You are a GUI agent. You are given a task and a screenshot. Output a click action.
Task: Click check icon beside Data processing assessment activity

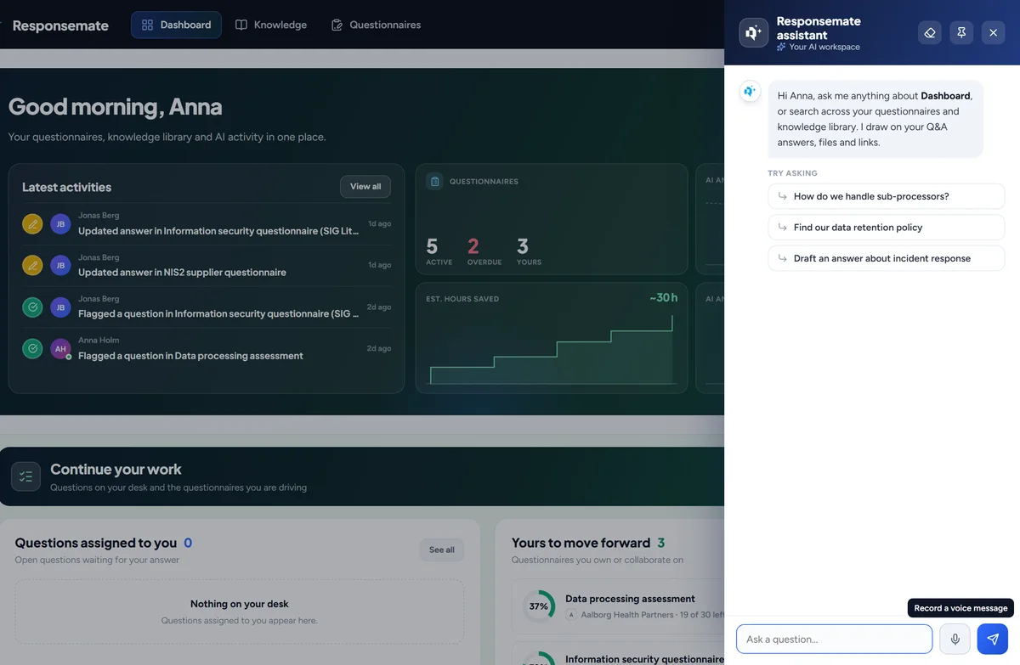click(32, 348)
